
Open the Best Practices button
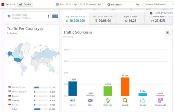(161, 13)
